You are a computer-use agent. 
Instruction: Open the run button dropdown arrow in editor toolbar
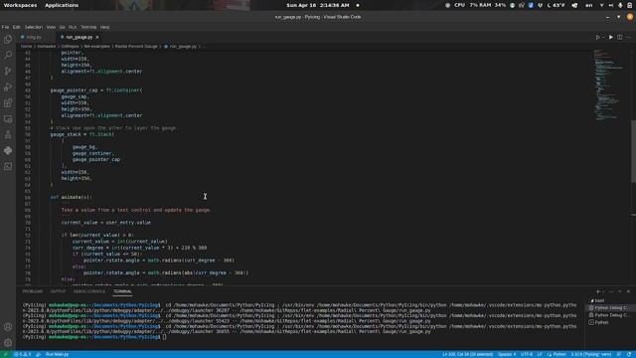[603, 37]
